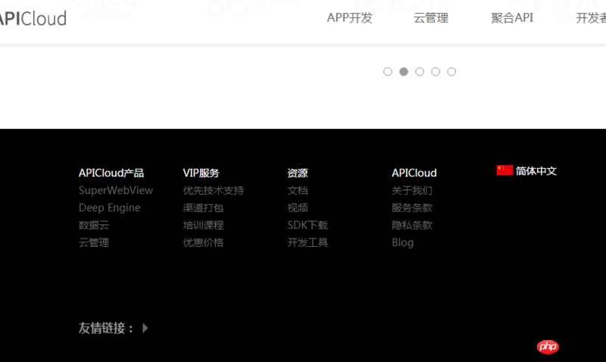Image resolution: width=606 pixels, height=362 pixels.
Task: Open the 视频 resource link
Action: coord(298,208)
